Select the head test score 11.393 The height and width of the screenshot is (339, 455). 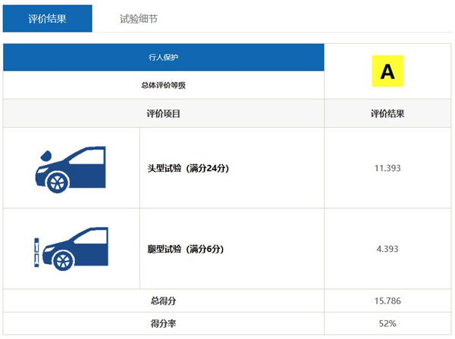(x=388, y=168)
